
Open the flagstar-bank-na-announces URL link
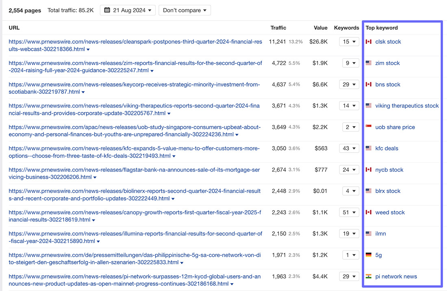(x=134, y=173)
